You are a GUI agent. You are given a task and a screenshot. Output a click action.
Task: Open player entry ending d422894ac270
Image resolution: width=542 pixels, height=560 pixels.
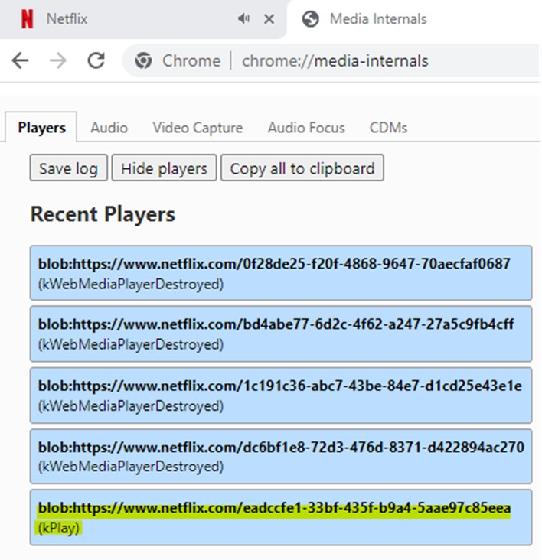[x=281, y=456]
